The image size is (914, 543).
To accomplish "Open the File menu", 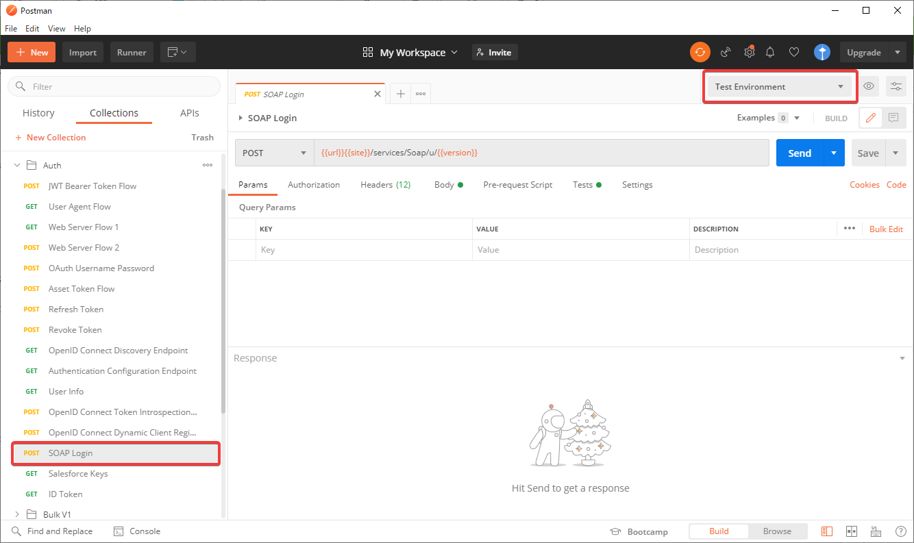I will tap(11, 29).
